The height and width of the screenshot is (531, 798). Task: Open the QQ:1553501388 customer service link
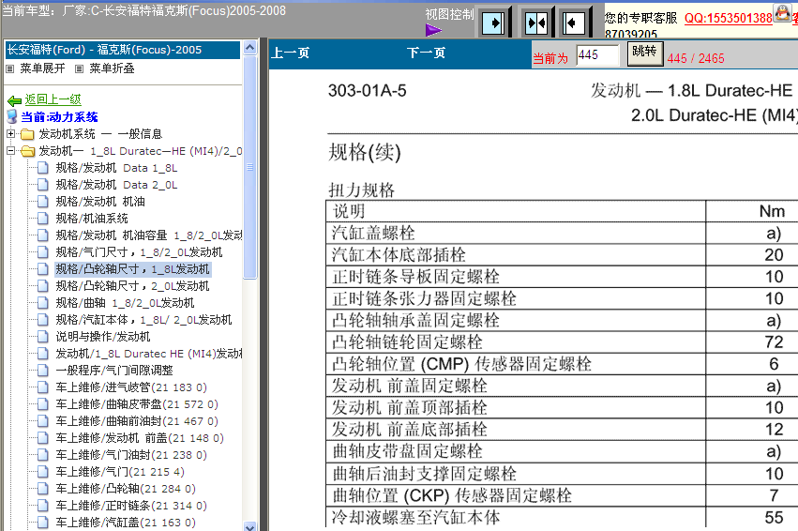[729, 19]
